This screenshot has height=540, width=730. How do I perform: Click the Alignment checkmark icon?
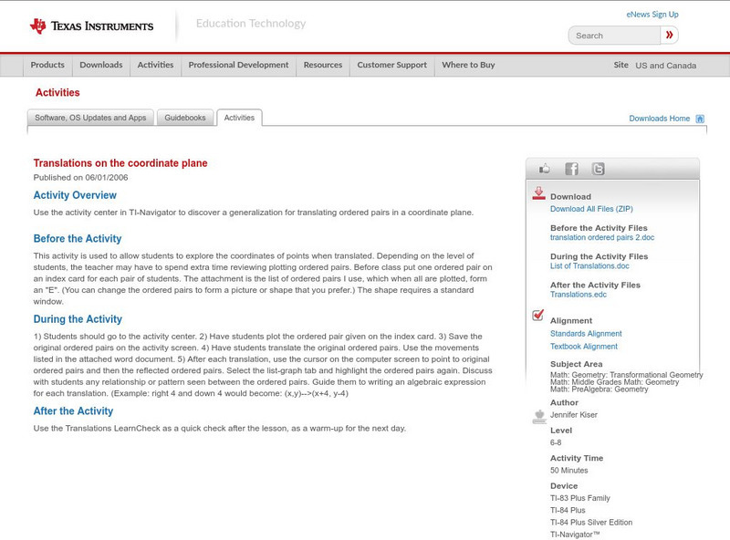[x=538, y=316]
